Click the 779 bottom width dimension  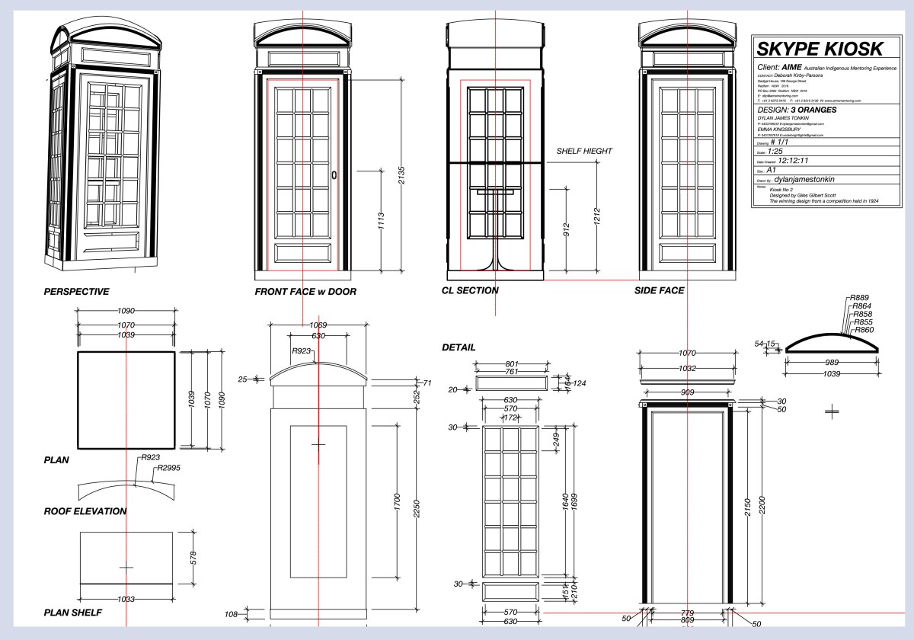pyautogui.click(x=689, y=613)
